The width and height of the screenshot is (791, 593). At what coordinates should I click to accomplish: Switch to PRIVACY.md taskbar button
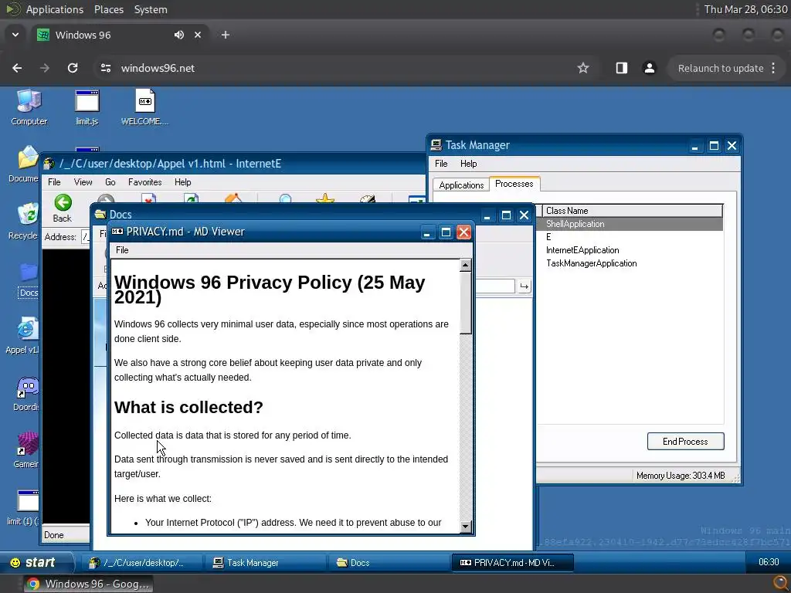(512, 563)
